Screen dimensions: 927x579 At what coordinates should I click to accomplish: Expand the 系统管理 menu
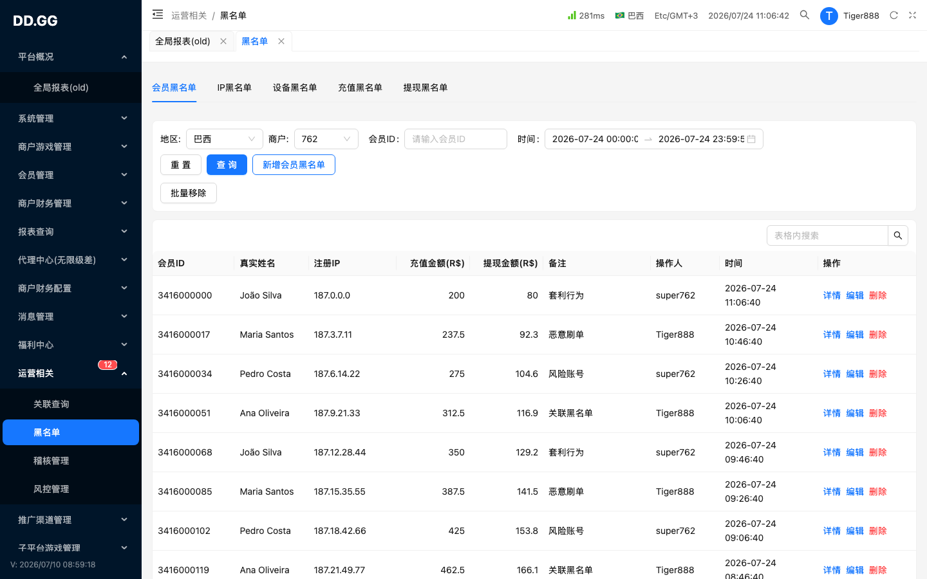point(71,118)
